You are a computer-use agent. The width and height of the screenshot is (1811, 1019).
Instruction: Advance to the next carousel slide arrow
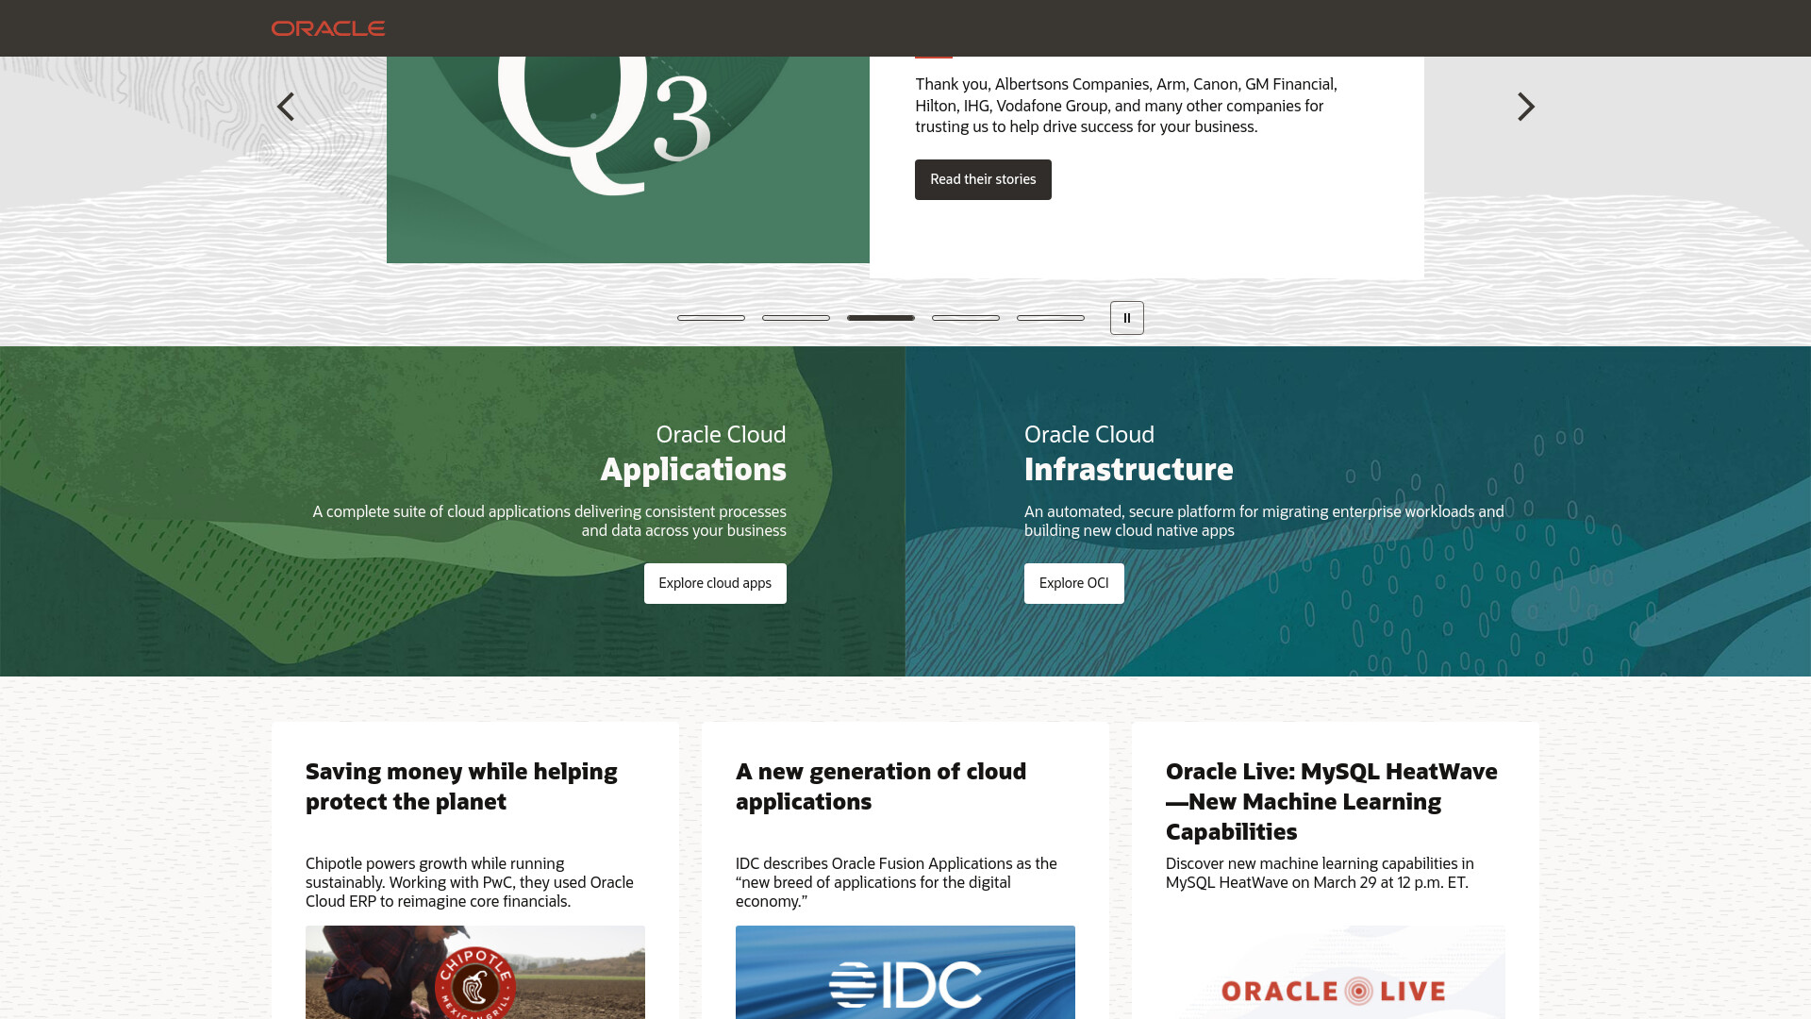1525,107
